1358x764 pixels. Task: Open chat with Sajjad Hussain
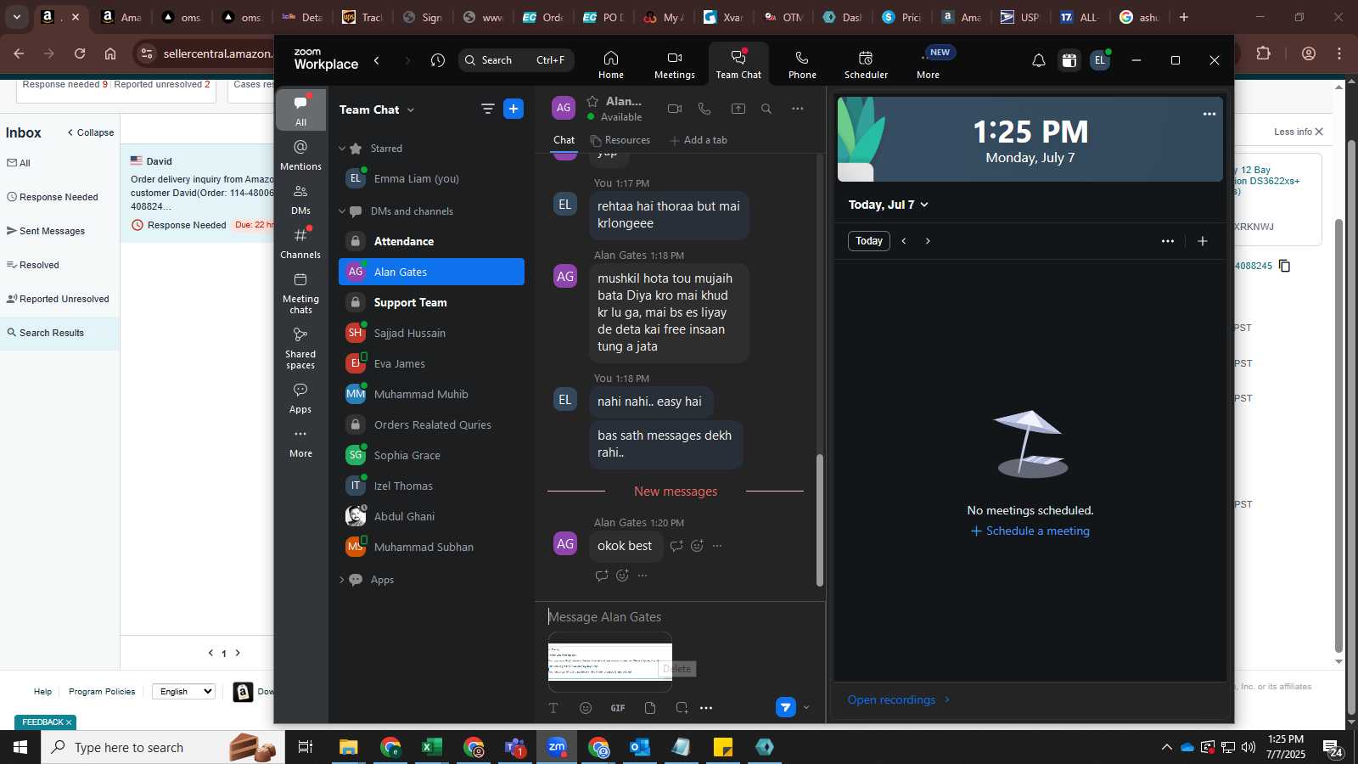coord(431,333)
